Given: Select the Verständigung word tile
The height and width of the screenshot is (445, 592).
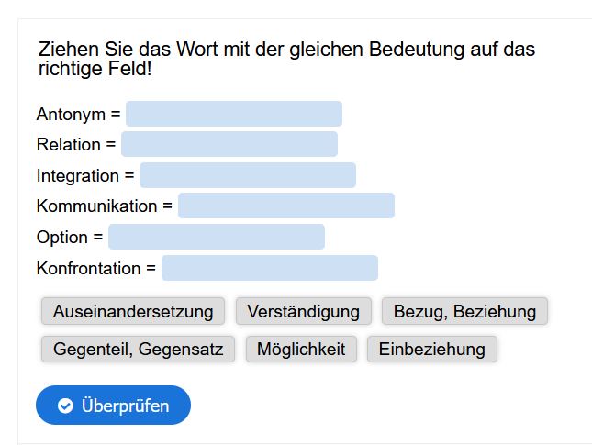Looking at the screenshot, I should pyautogui.click(x=304, y=311).
